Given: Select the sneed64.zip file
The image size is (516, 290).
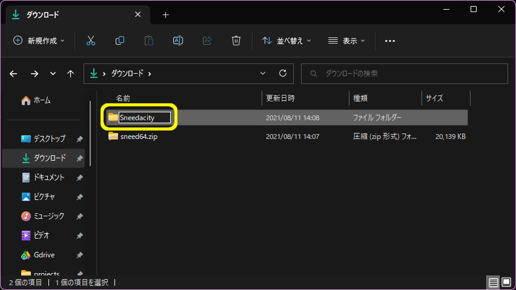Looking at the screenshot, I should tap(139, 137).
